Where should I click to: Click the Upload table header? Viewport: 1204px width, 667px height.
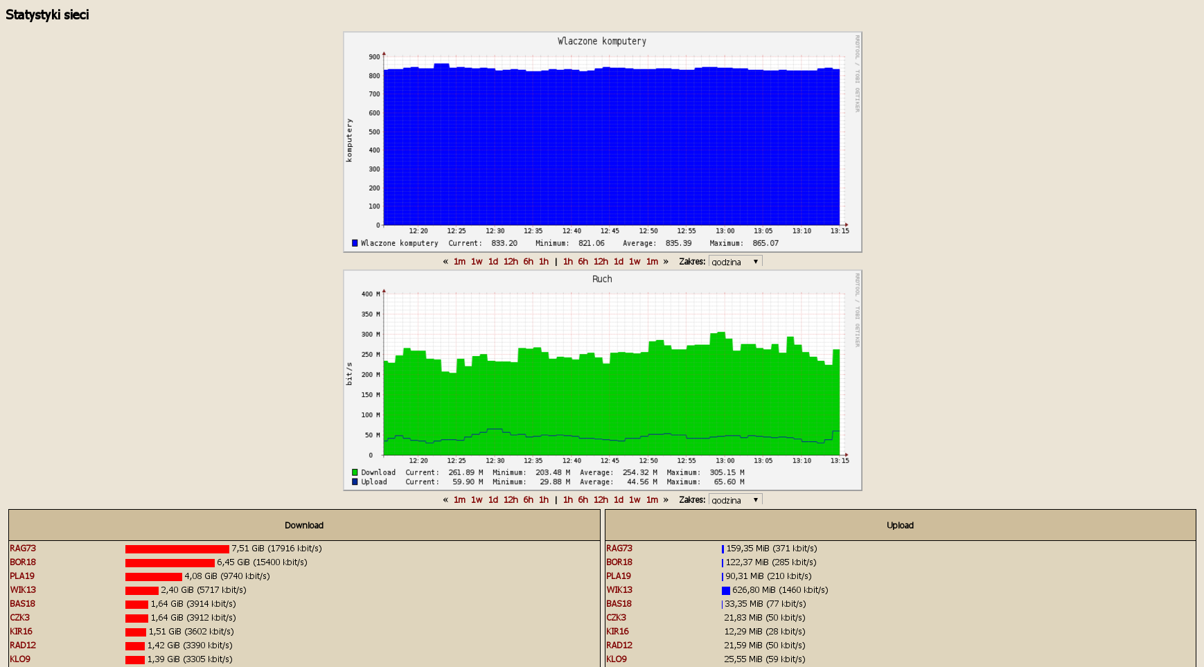[x=900, y=525]
